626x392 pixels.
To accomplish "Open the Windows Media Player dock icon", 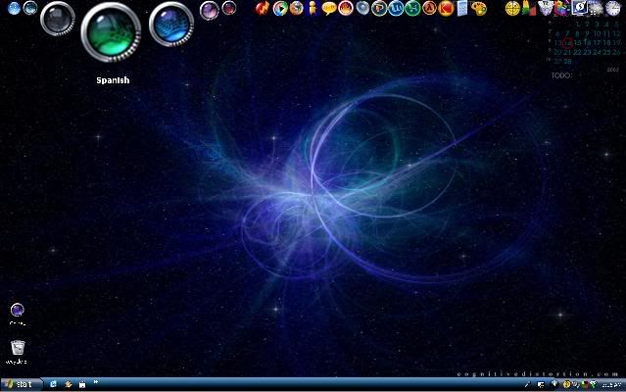I will pyautogui.click(x=280, y=9).
